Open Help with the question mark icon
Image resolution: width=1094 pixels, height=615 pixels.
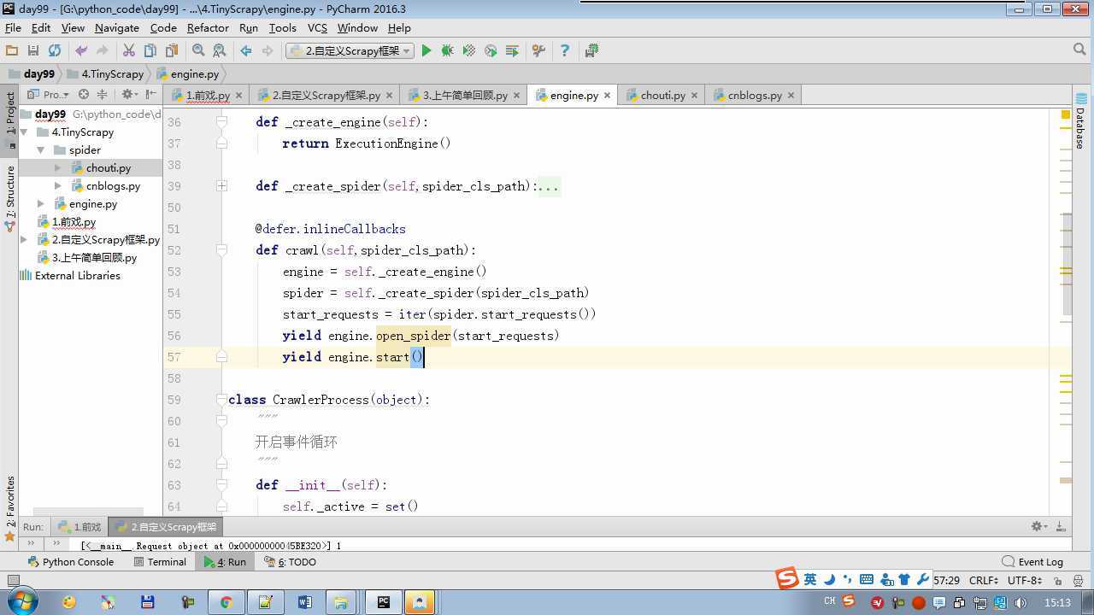pos(564,51)
